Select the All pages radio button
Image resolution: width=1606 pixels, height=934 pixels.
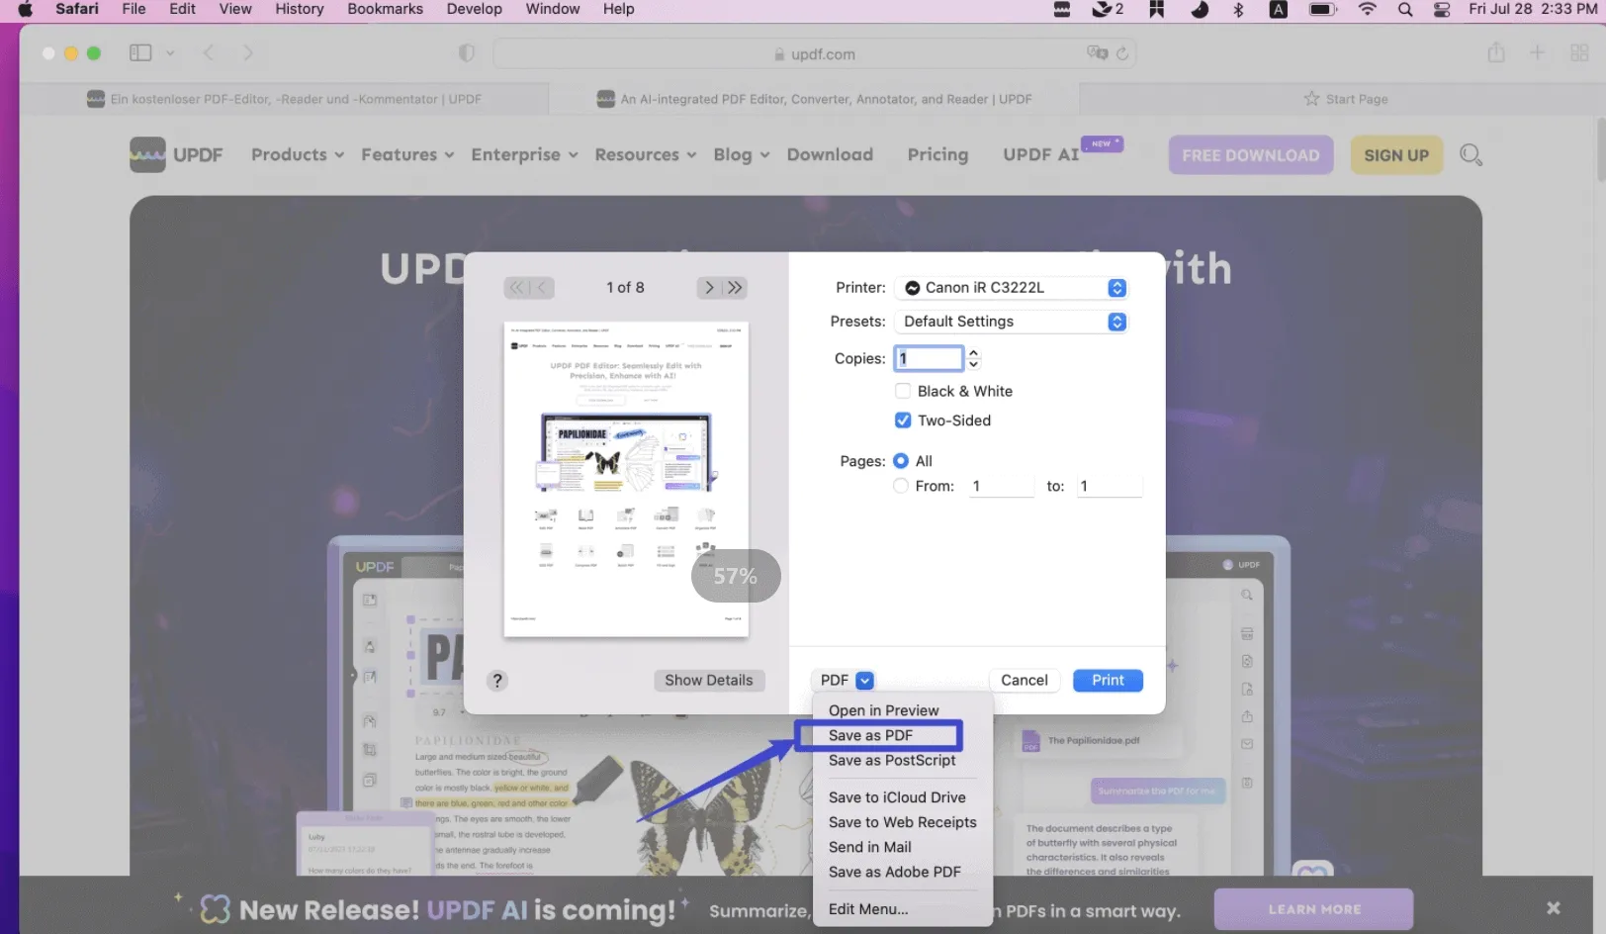coord(901,461)
